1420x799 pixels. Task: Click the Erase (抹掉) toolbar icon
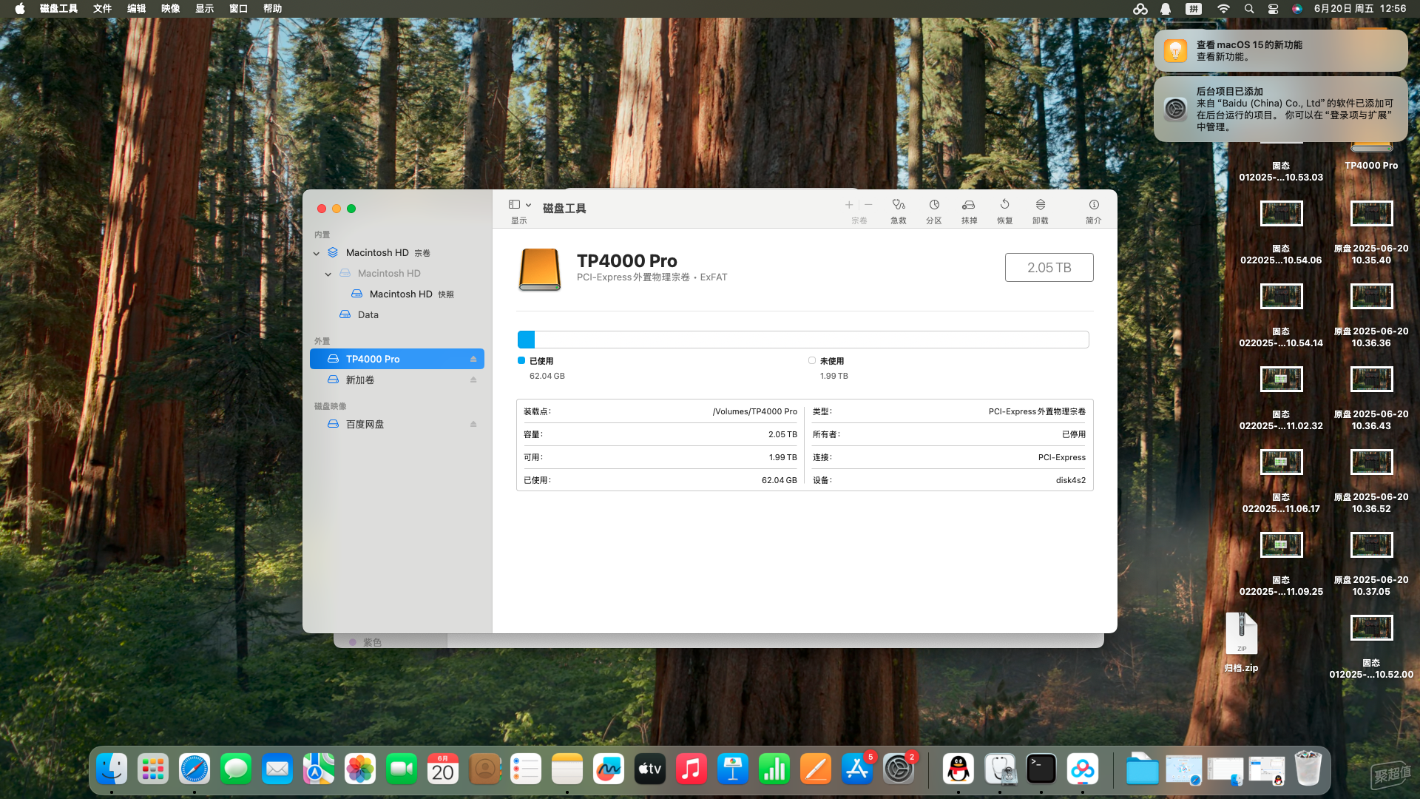point(969,205)
